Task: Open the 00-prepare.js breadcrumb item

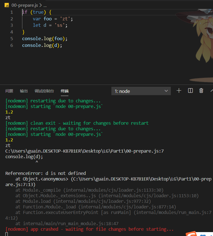Action: point(25,5)
